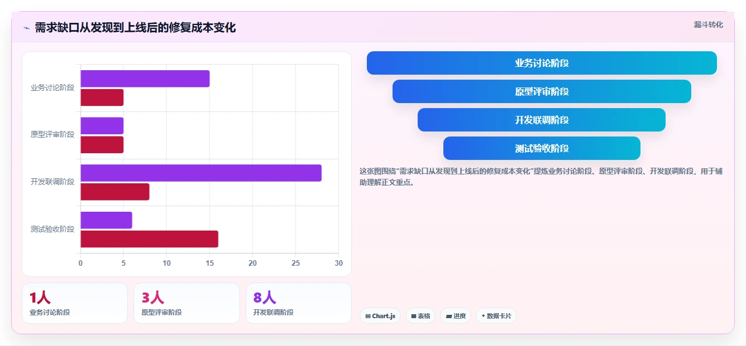Click the x-axis tick label 0
The image size is (746, 346).
click(80, 263)
